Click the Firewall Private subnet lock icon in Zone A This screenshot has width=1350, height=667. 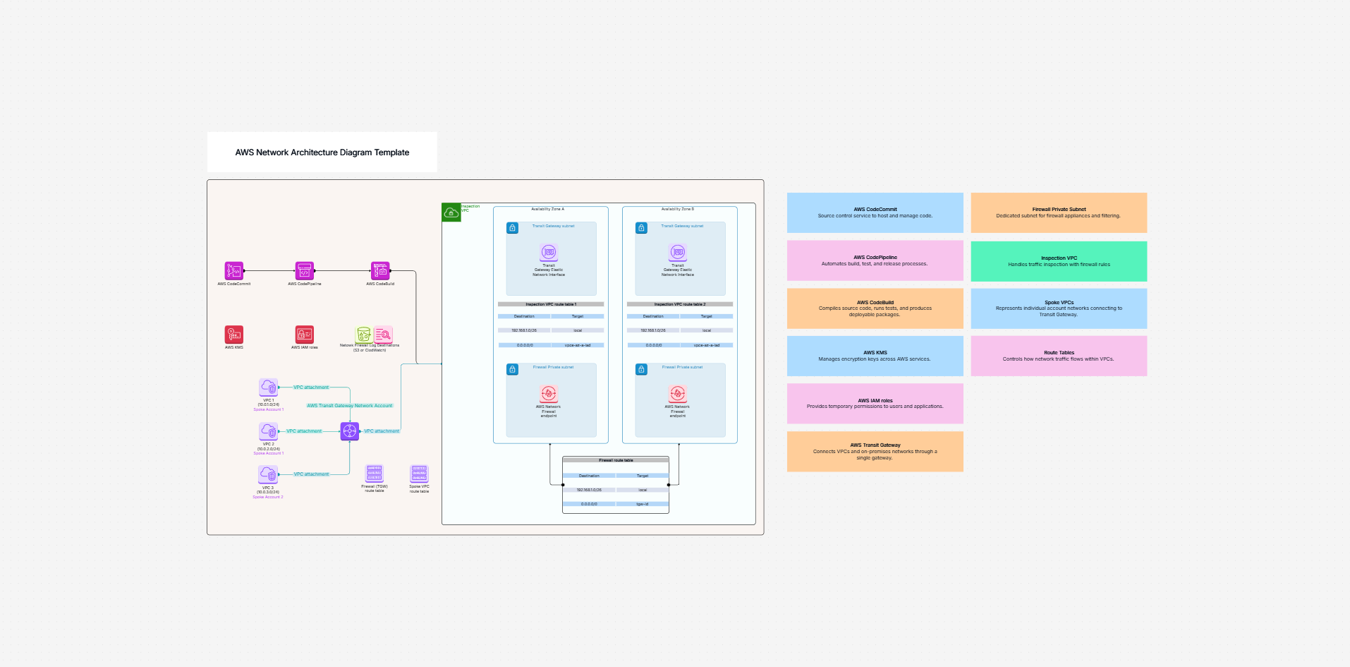[x=513, y=369]
